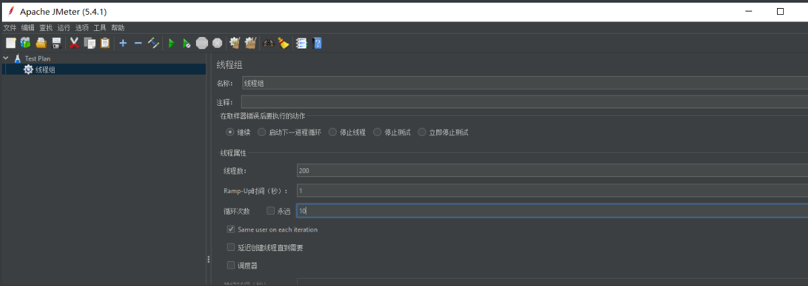Image resolution: width=808 pixels, height=286 pixels.
Task: Click the New test plan icon
Action: (11, 43)
